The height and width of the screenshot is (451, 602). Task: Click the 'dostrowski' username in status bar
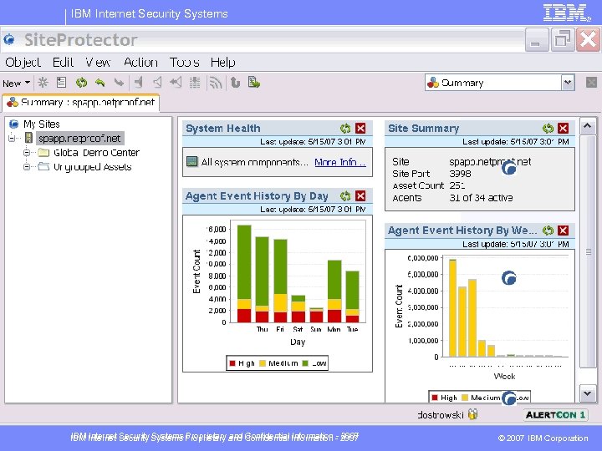pyautogui.click(x=441, y=414)
